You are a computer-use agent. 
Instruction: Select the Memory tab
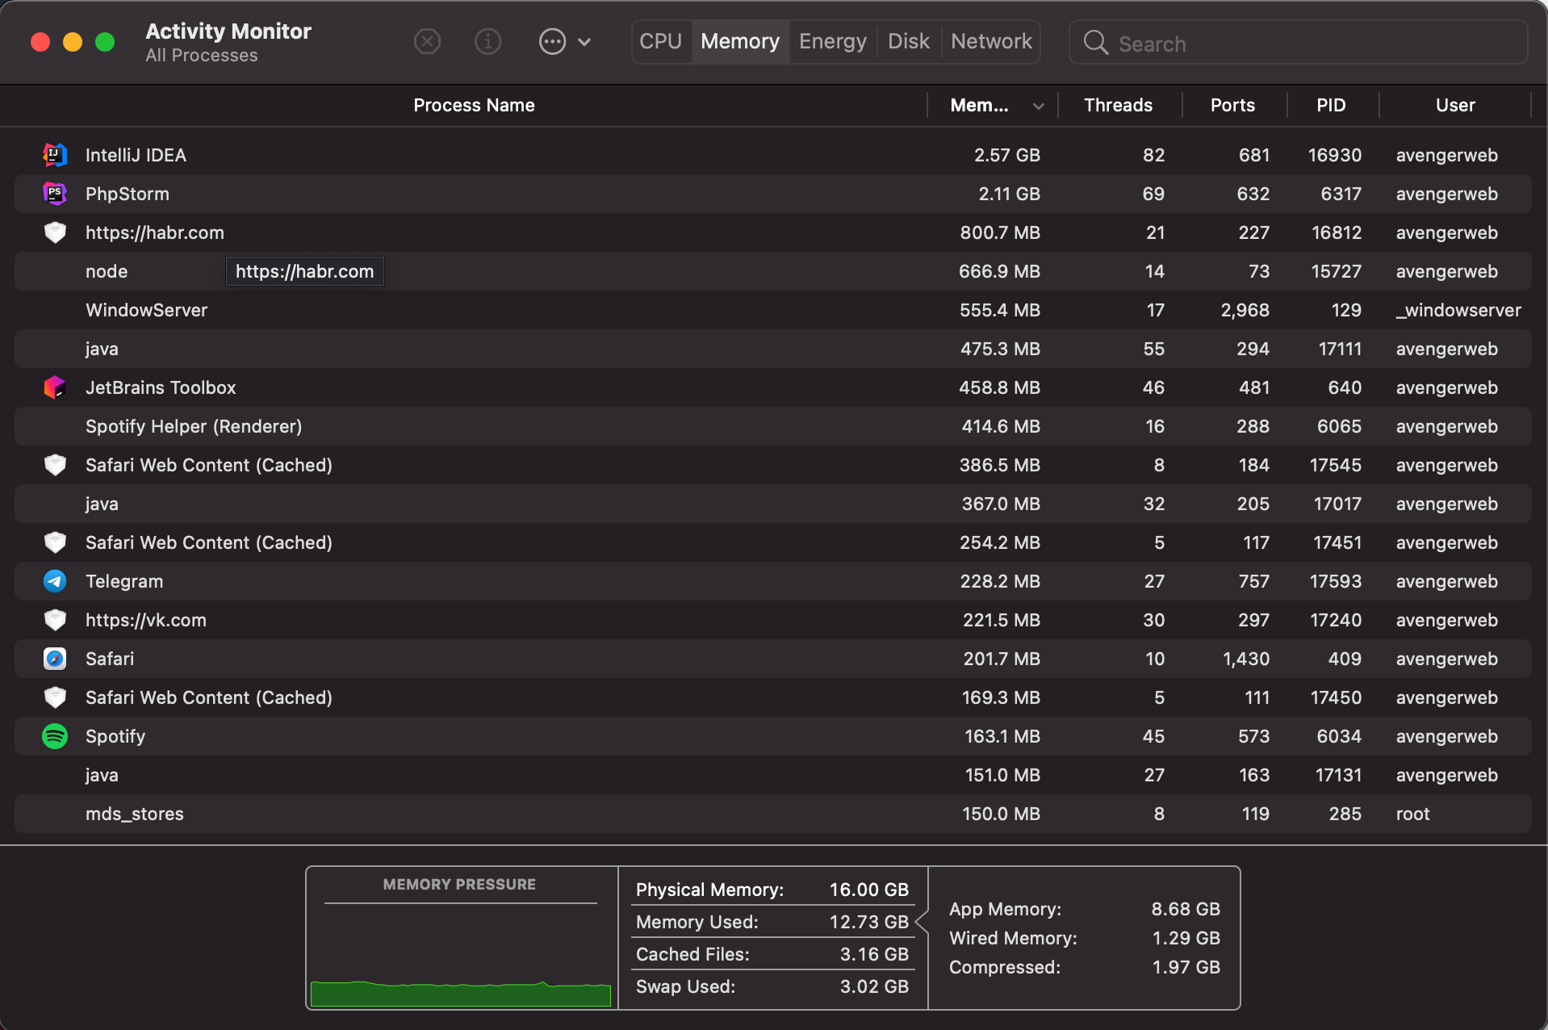(x=740, y=41)
